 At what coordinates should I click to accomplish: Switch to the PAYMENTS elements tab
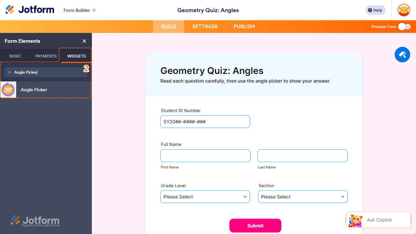45,56
